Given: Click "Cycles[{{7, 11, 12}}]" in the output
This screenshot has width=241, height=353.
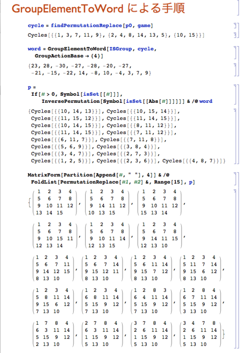Looking at the screenshot, I should [x=140, y=133].
